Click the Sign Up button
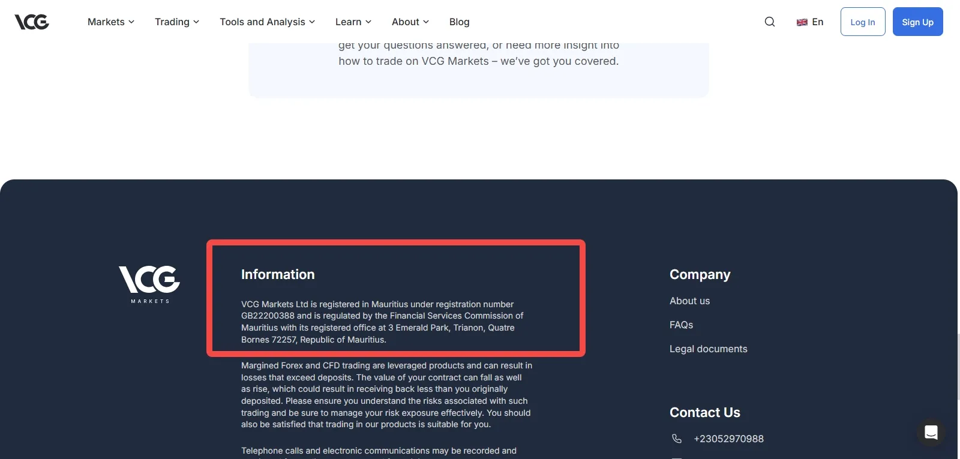Screen dimensions: 960x459 (x=918, y=22)
